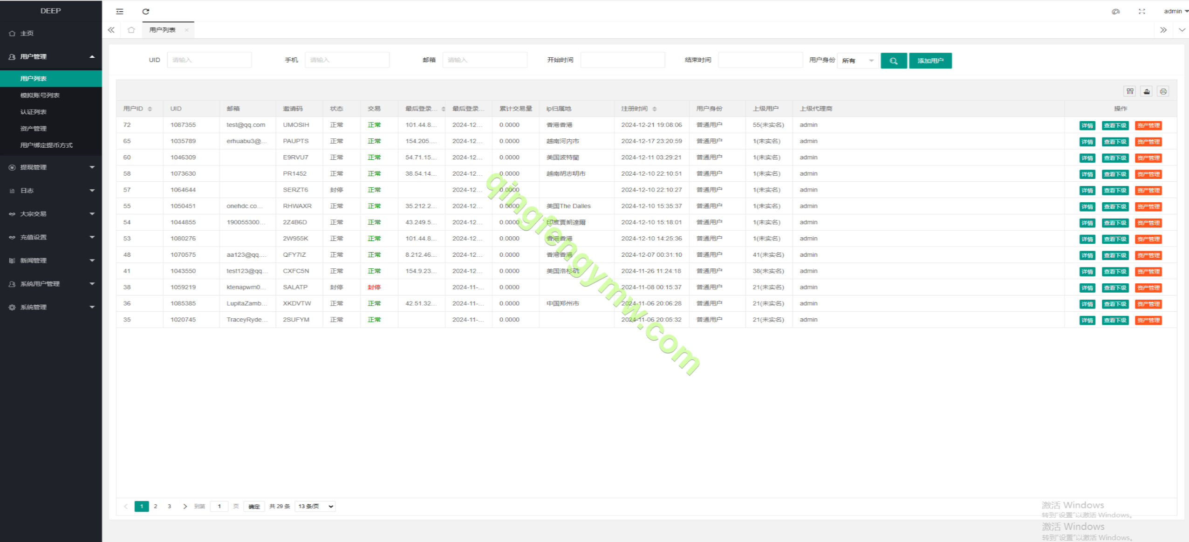Select the 用户列表 page tab
Screen dimensions: 1189x542
[x=163, y=30]
